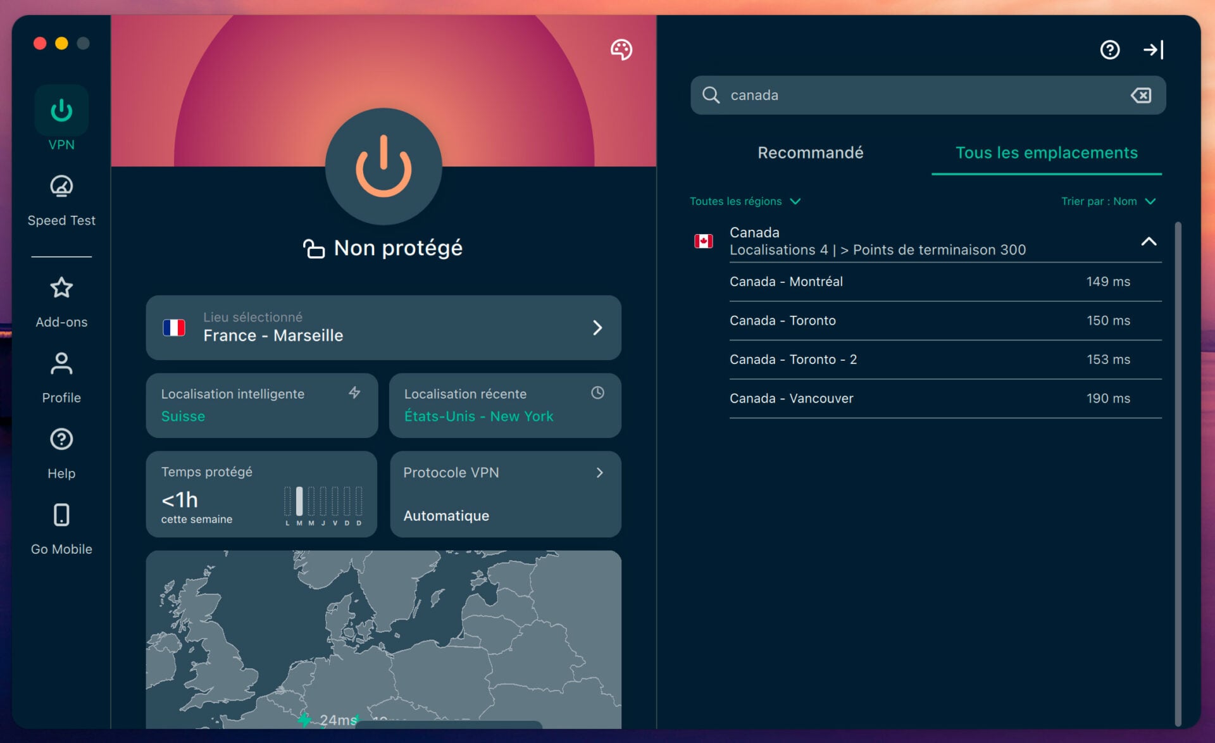This screenshot has height=743, width=1215.
Task: Switch to the Tous les emplacements tab
Action: [x=1047, y=153]
